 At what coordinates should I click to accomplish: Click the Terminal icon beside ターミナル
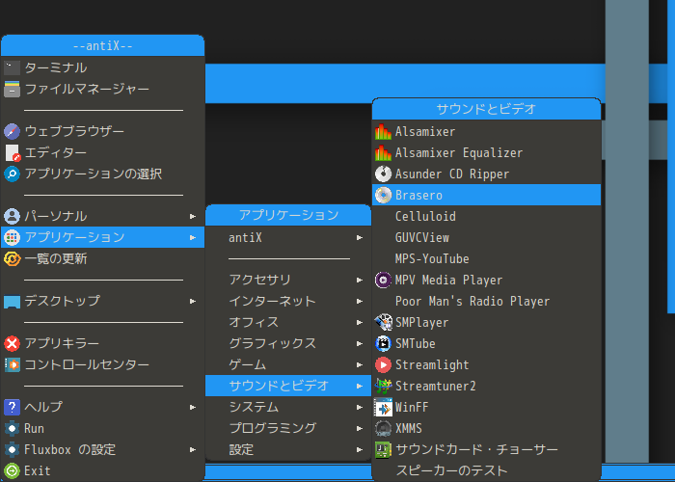pyautogui.click(x=12, y=68)
